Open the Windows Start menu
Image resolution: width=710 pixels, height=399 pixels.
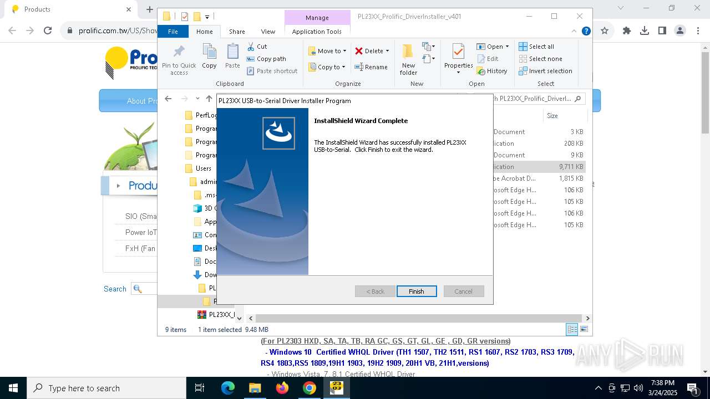point(13,388)
